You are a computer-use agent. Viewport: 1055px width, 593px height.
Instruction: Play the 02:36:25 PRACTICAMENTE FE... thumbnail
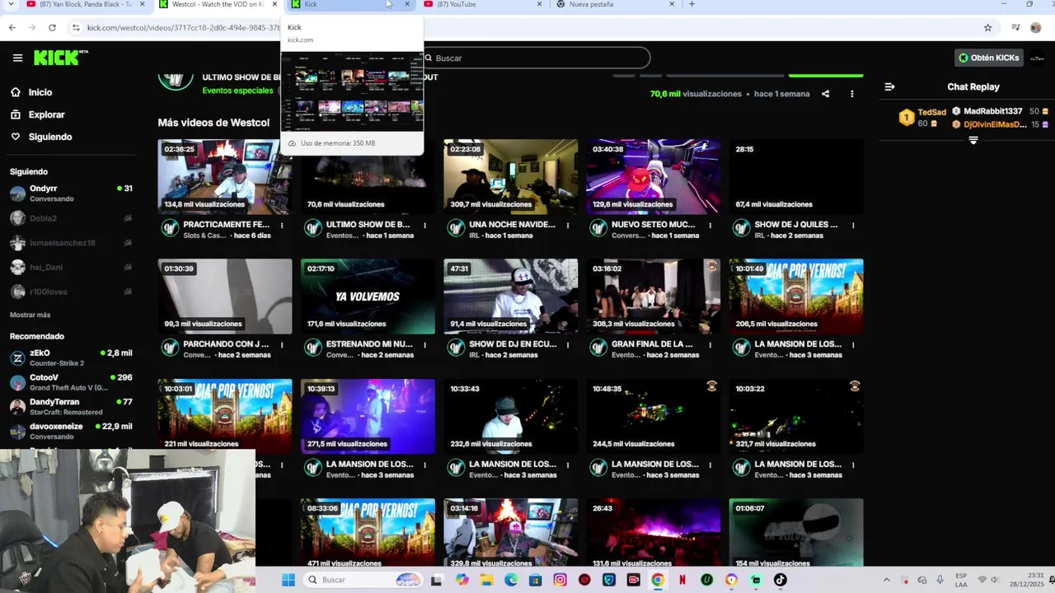click(225, 176)
